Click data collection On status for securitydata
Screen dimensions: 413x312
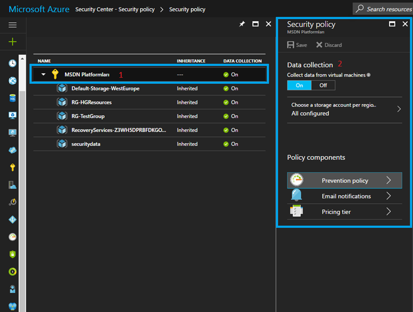click(x=231, y=144)
